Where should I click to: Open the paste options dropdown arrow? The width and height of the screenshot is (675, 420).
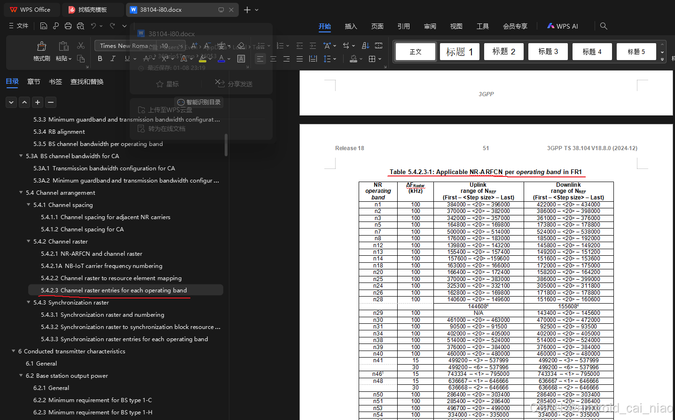pyautogui.click(x=70, y=59)
